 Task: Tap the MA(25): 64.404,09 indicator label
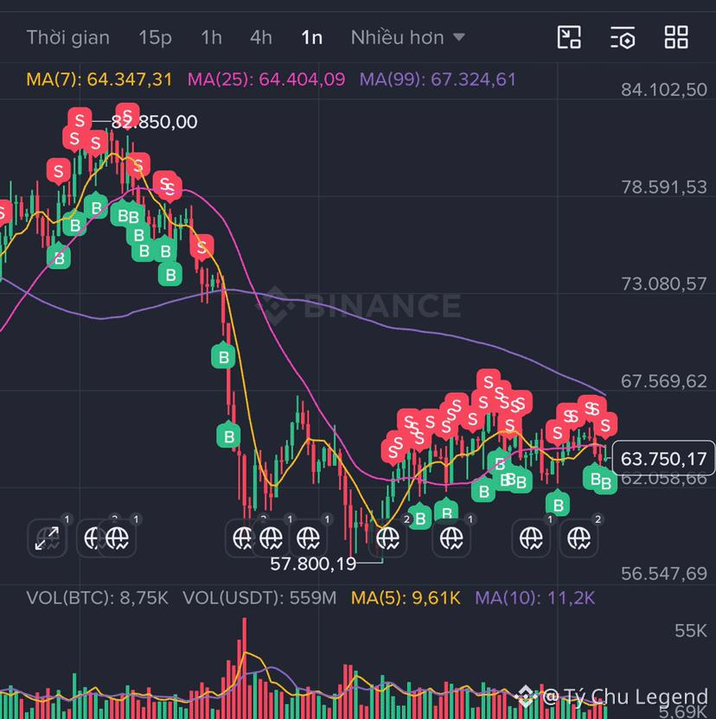pos(266,80)
